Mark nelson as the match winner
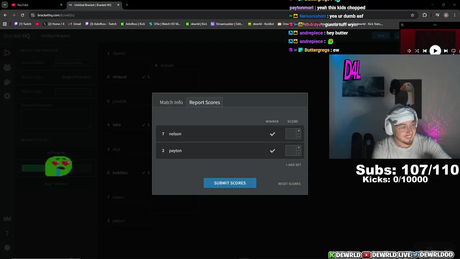 (272, 134)
